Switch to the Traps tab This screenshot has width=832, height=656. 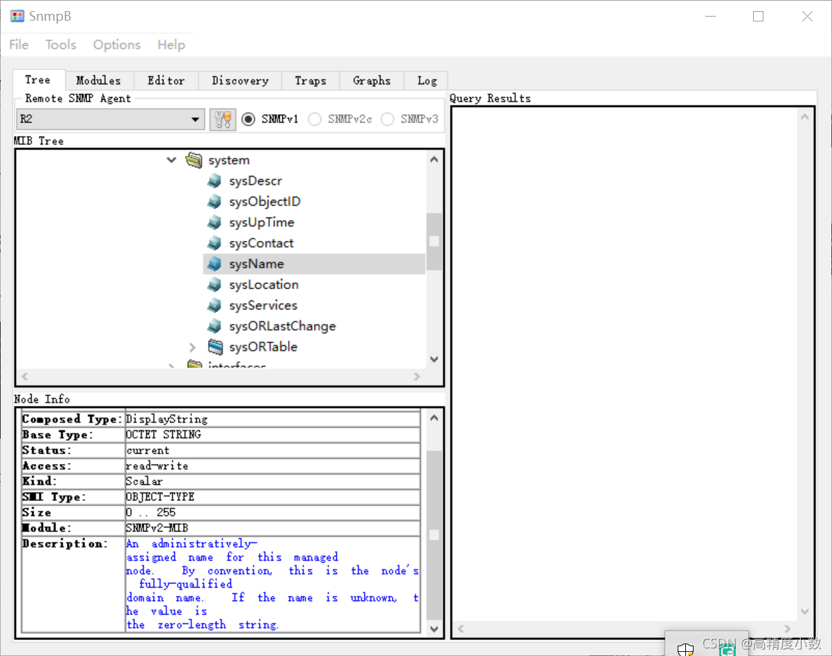(x=310, y=80)
